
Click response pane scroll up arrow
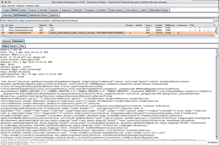point(217,50)
